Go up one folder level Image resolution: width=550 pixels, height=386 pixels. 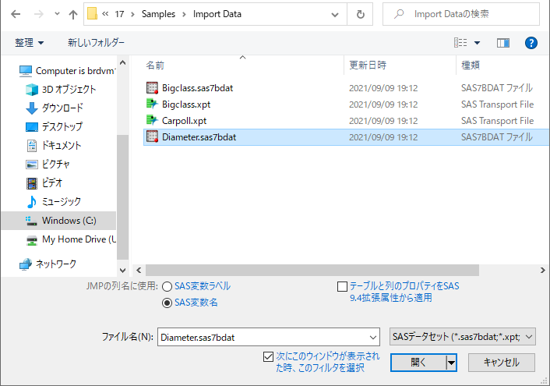(73, 14)
